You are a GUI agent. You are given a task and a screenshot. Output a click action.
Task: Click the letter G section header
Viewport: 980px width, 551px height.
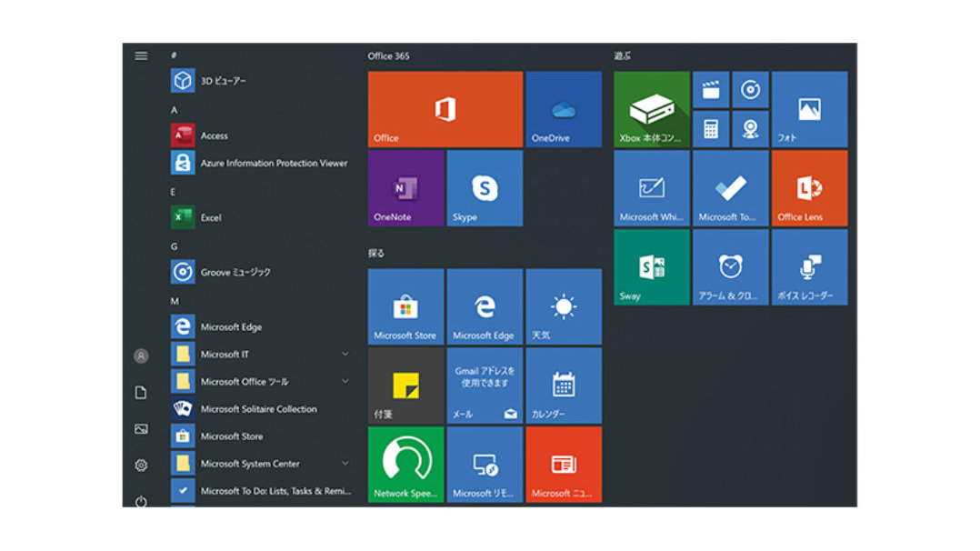(x=174, y=246)
